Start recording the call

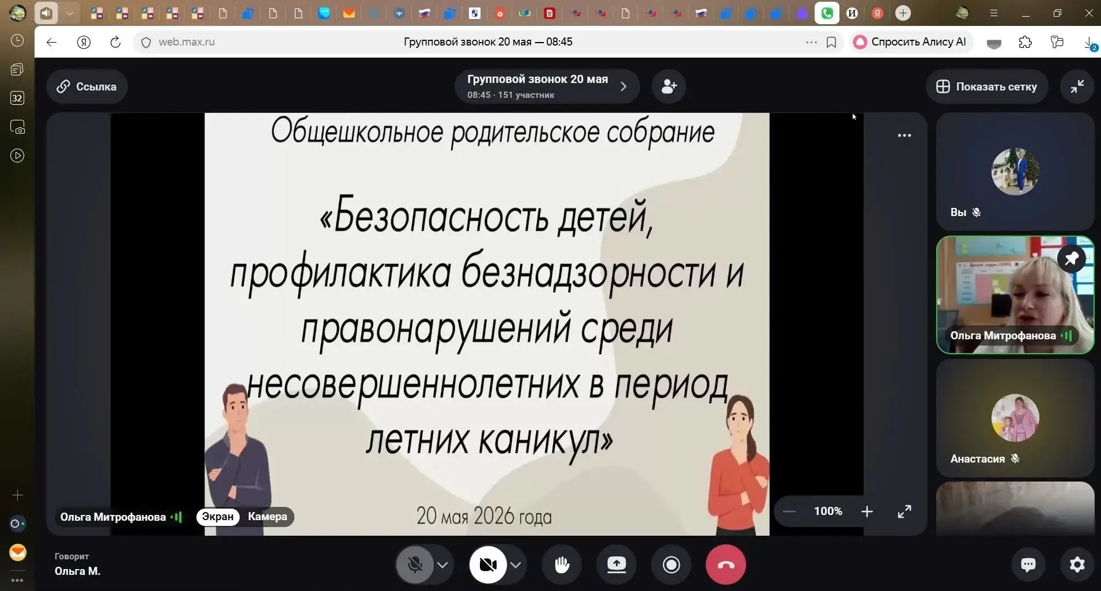click(x=671, y=565)
